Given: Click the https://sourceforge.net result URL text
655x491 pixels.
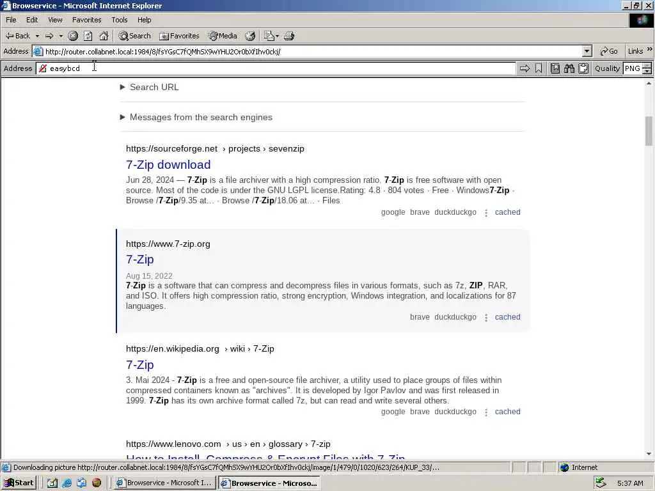Looking at the screenshot, I should [x=171, y=148].
